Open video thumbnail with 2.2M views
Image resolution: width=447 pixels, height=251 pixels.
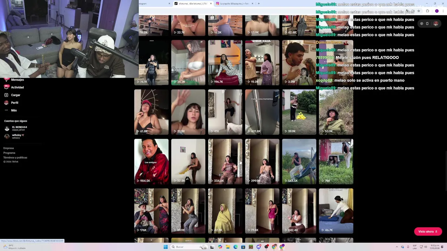pyautogui.click(x=299, y=62)
